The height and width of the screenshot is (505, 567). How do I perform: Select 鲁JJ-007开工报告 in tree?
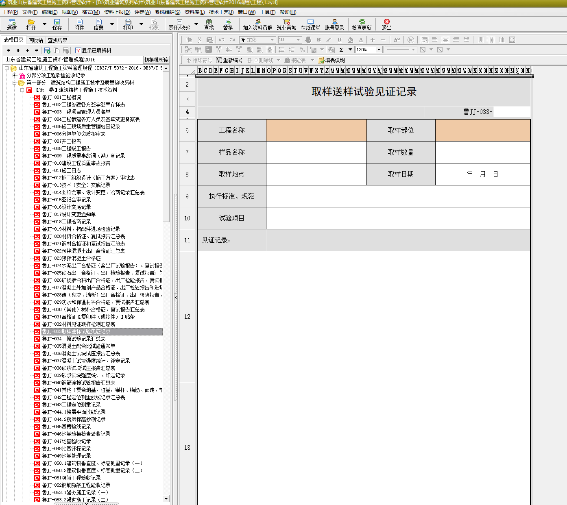pyautogui.click(x=61, y=141)
